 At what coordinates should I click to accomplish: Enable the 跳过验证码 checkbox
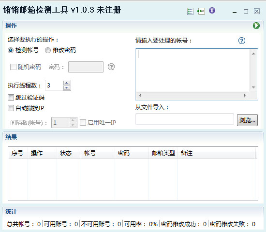click(26, 98)
